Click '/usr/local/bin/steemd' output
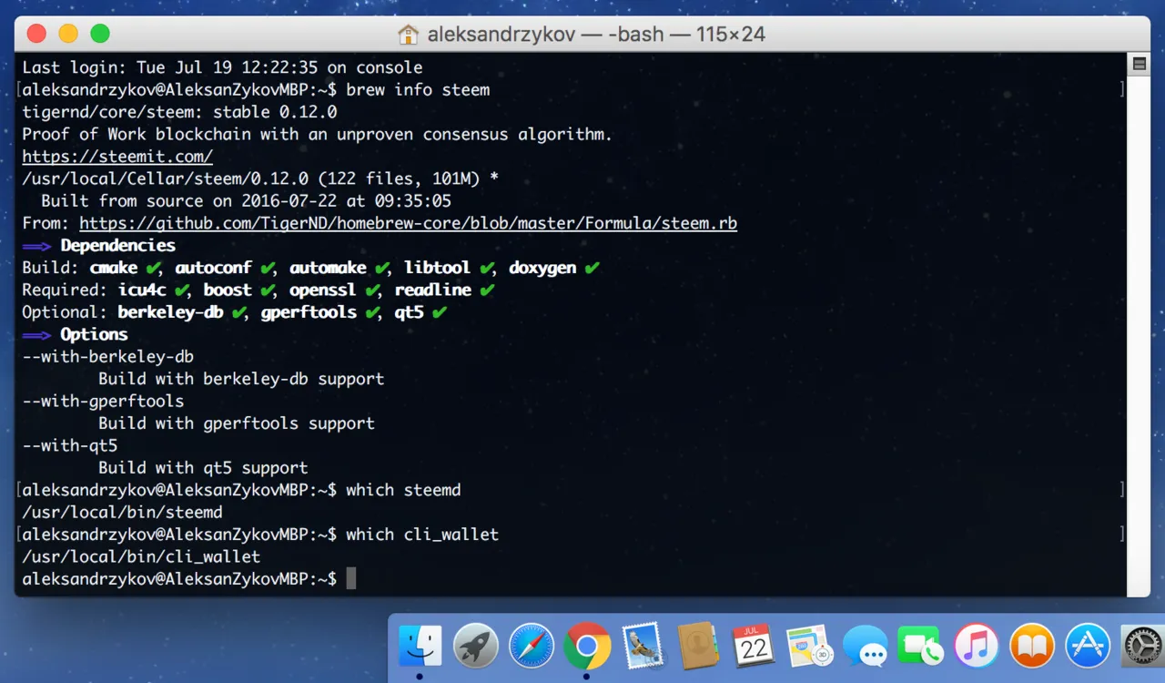 [x=122, y=512]
